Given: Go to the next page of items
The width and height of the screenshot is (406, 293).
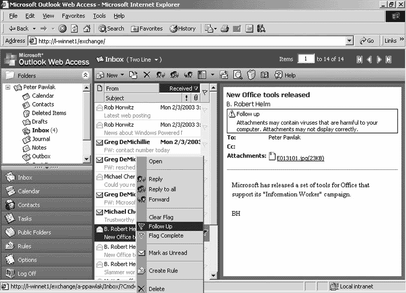Looking at the screenshot, I should tap(379, 60).
